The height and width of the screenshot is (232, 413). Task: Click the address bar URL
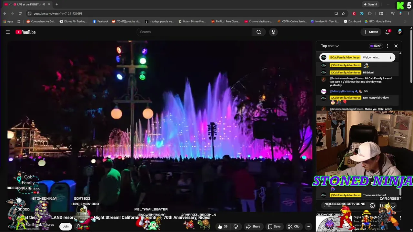58,14
